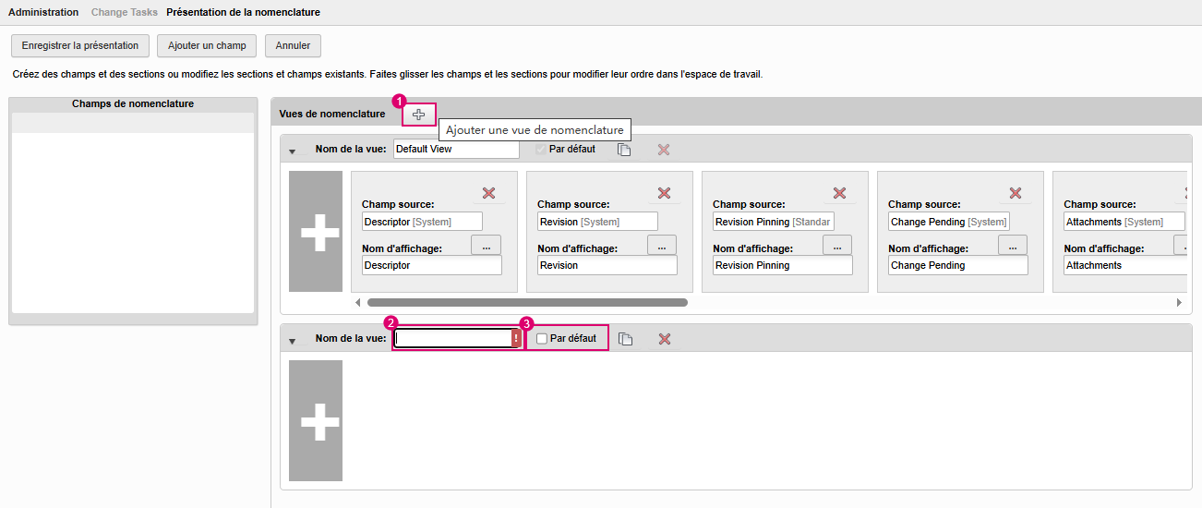1202x508 pixels.
Task: Select Présentation de la nomenclature breadcrumb
Action: click(x=244, y=12)
